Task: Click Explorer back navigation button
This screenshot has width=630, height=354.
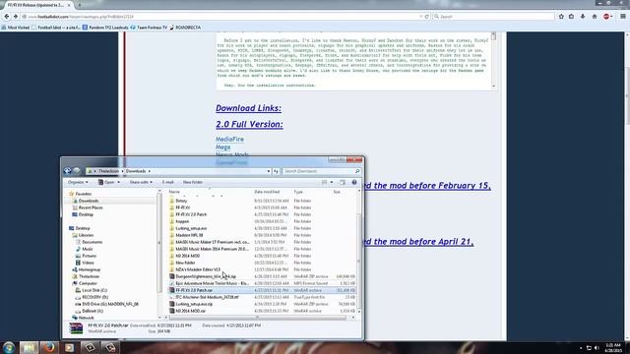Action: pos(68,171)
